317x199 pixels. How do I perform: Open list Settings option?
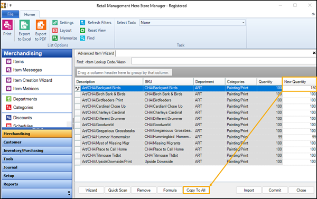pos(63,23)
